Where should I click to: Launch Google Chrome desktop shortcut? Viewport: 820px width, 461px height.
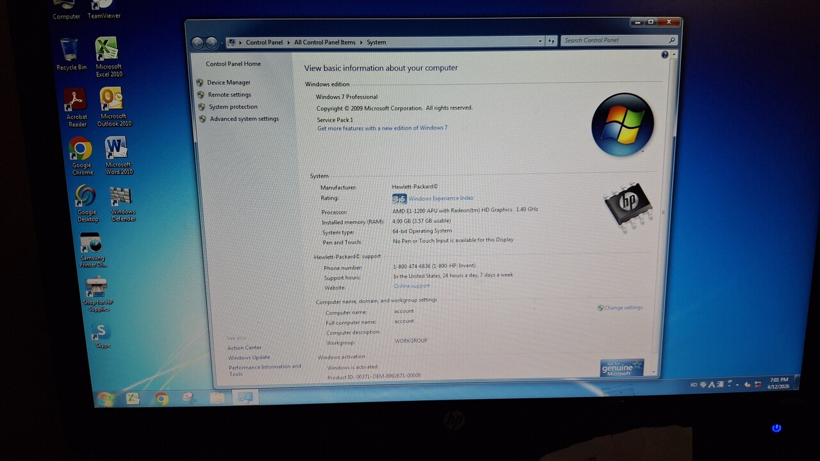coord(81,150)
